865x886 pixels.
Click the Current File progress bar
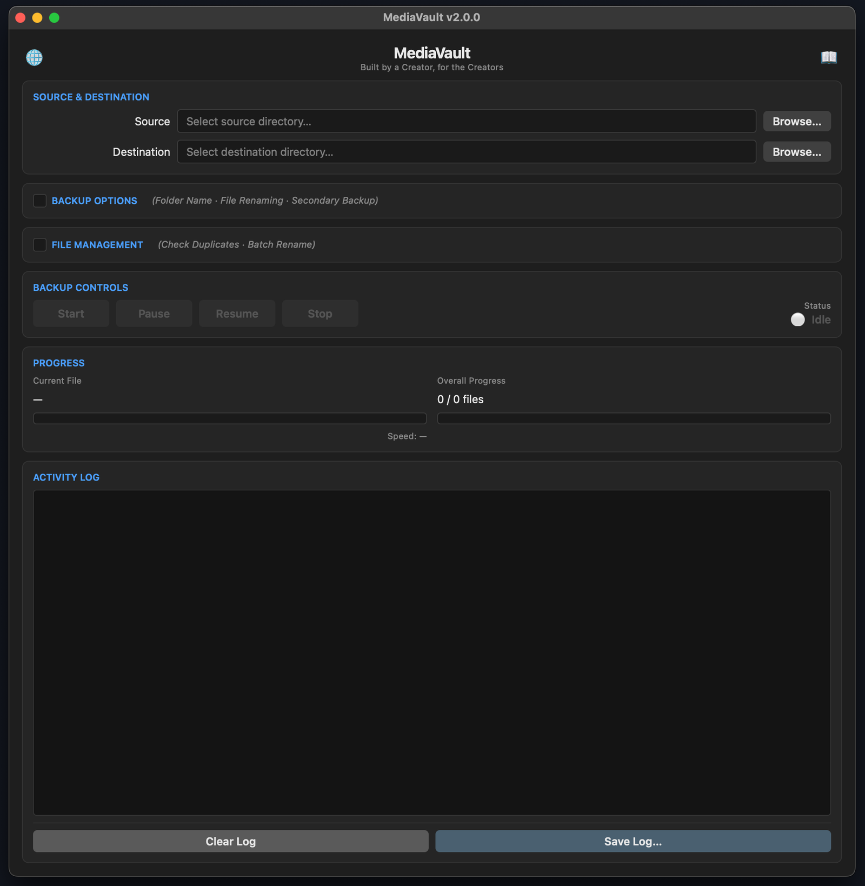pos(230,418)
